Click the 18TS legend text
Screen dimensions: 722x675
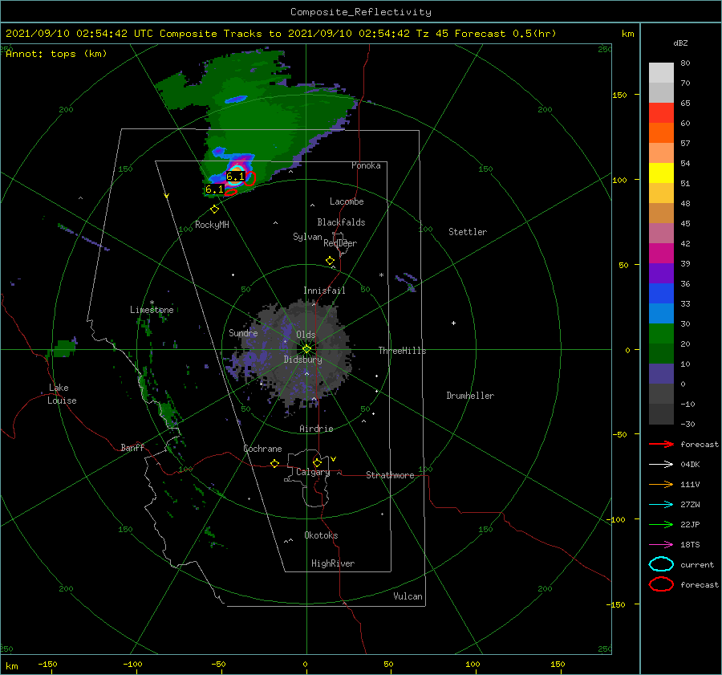point(690,545)
